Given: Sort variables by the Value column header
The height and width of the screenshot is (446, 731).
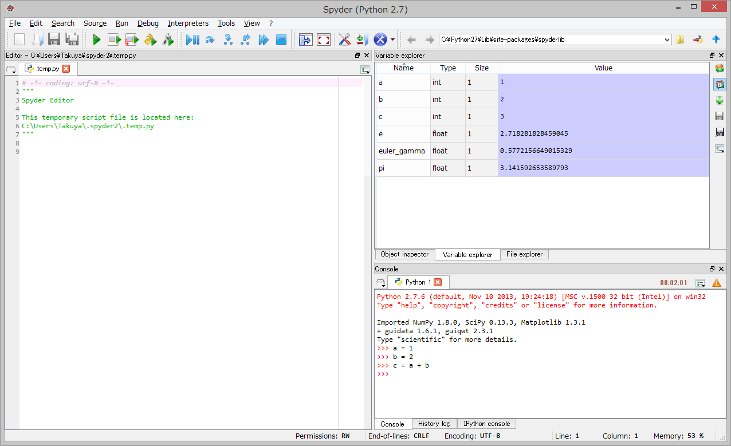Looking at the screenshot, I should tap(603, 68).
